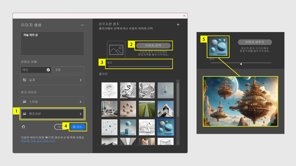
Task: Select the swan line-art thumbnail
Action: 147,127
